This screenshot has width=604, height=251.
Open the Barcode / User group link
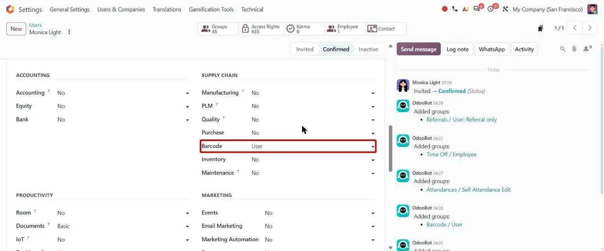point(444,225)
